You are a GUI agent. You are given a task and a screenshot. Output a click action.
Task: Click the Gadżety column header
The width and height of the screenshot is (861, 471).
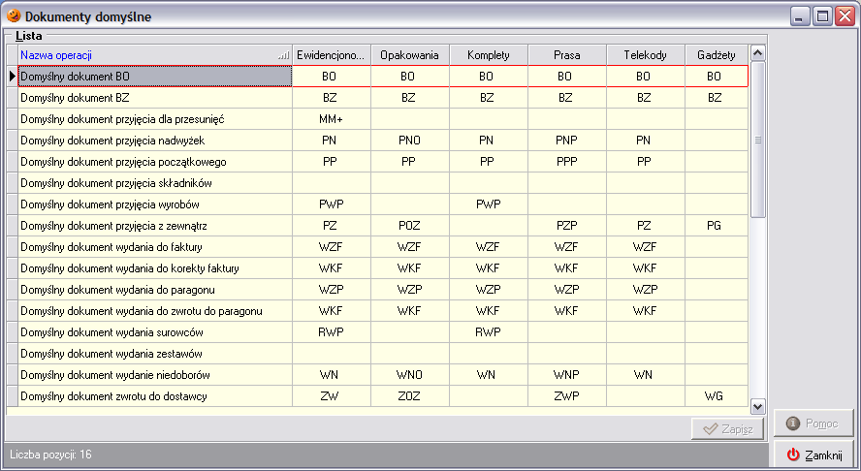(x=717, y=55)
